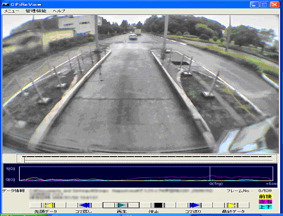Advance one frame with コマ送り button
This screenshot has width=283, height=216.
coord(195,205)
